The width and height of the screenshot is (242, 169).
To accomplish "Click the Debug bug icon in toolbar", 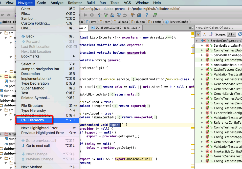I will point(85,15).
